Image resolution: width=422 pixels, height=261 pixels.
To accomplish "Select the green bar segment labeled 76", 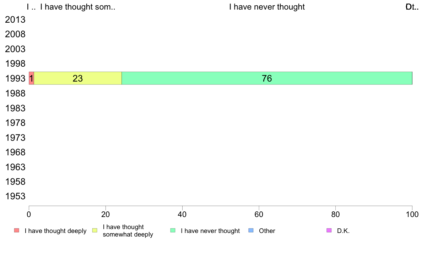I will point(267,78).
